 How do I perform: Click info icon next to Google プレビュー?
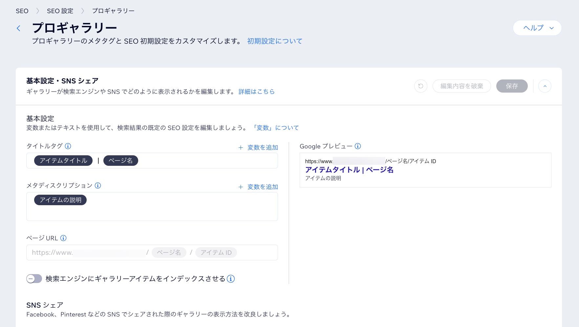[x=358, y=146]
